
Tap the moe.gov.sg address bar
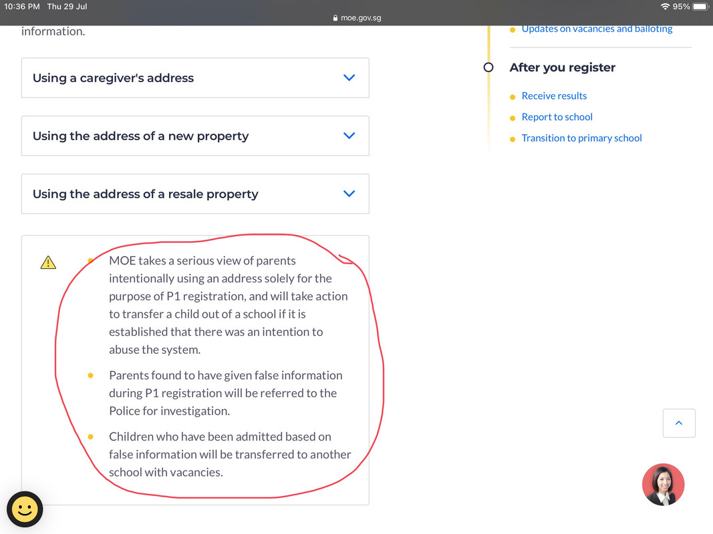click(x=357, y=18)
